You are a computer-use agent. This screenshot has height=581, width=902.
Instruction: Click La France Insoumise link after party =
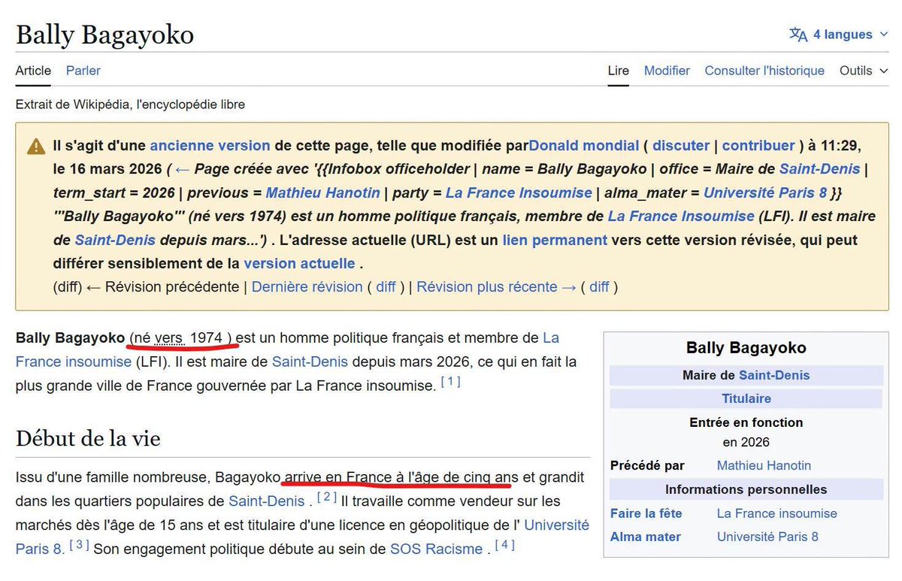coord(519,193)
